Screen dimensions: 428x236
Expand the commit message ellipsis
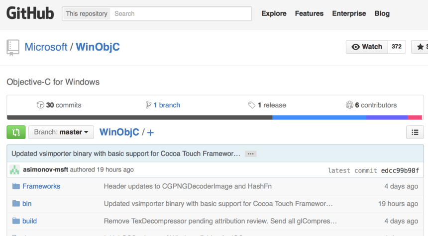[x=251, y=154]
